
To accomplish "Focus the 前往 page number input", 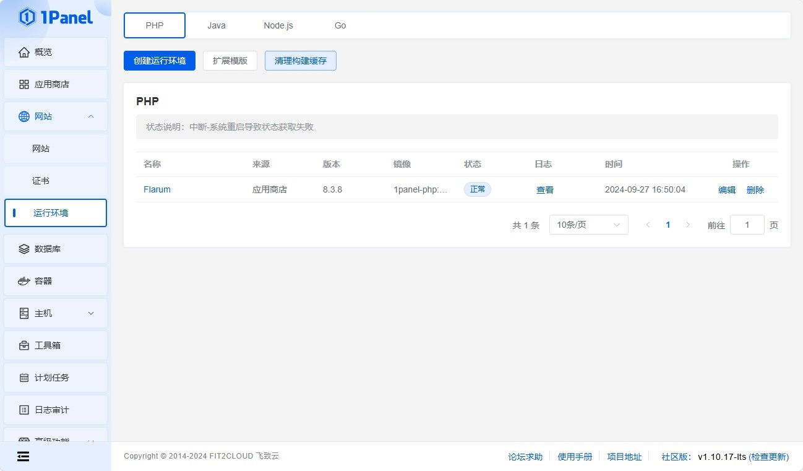I will point(747,225).
